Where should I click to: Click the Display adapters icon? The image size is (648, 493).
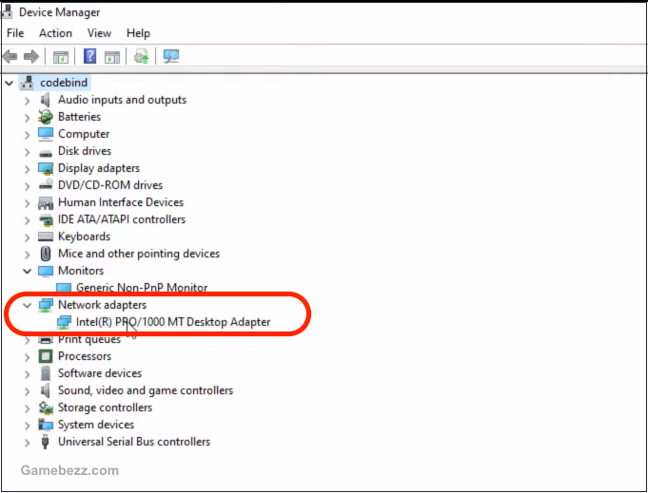46,168
